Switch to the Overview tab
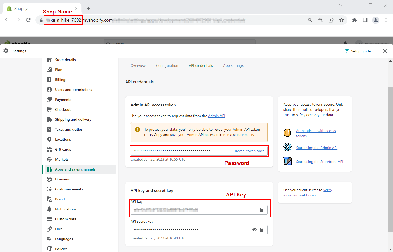Screen dimensions: 393x252 [138, 65]
